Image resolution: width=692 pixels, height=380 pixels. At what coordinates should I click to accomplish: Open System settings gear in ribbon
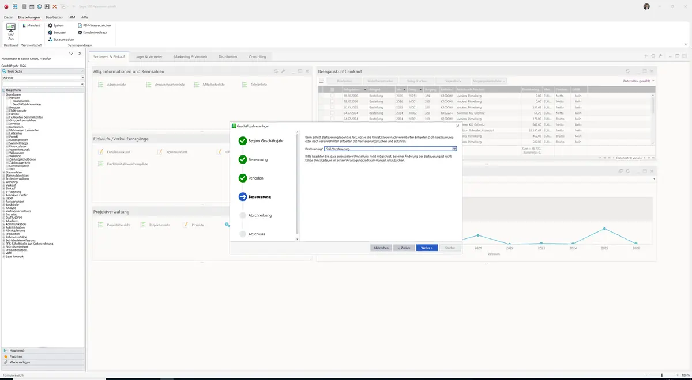(x=56, y=25)
